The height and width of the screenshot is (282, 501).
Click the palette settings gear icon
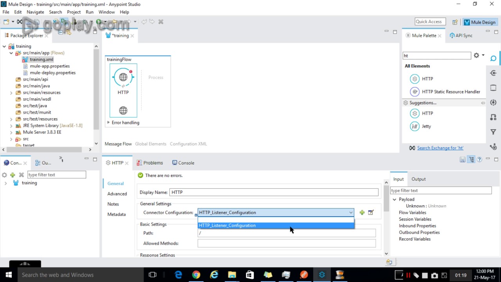476,56
